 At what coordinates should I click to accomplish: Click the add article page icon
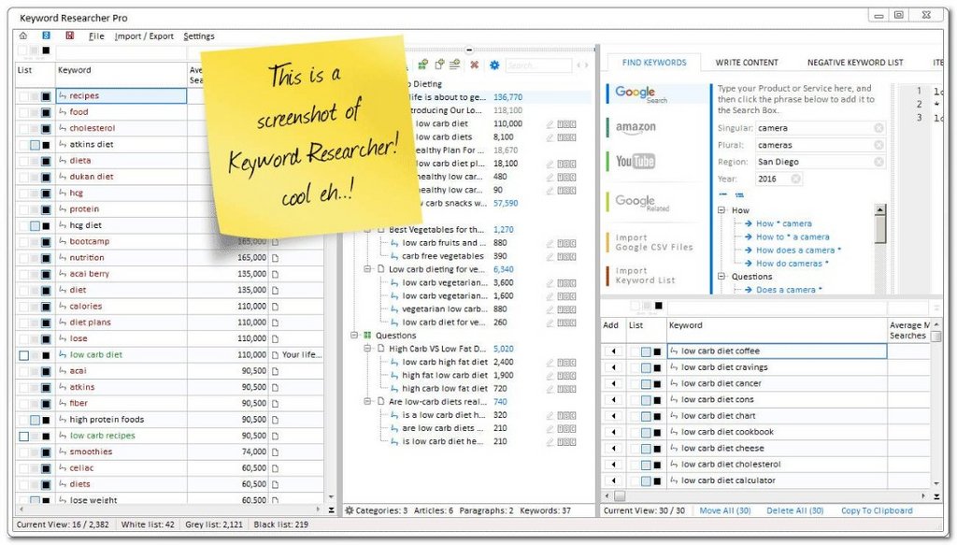(439, 65)
